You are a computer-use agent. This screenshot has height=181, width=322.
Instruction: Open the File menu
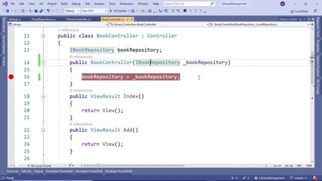click(x=12, y=4)
